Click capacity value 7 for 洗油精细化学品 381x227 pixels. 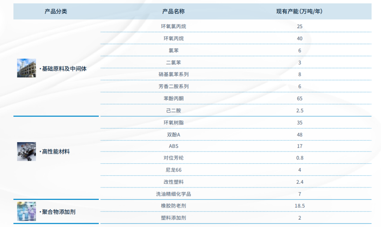pyautogui.click(x=300, y=194)
